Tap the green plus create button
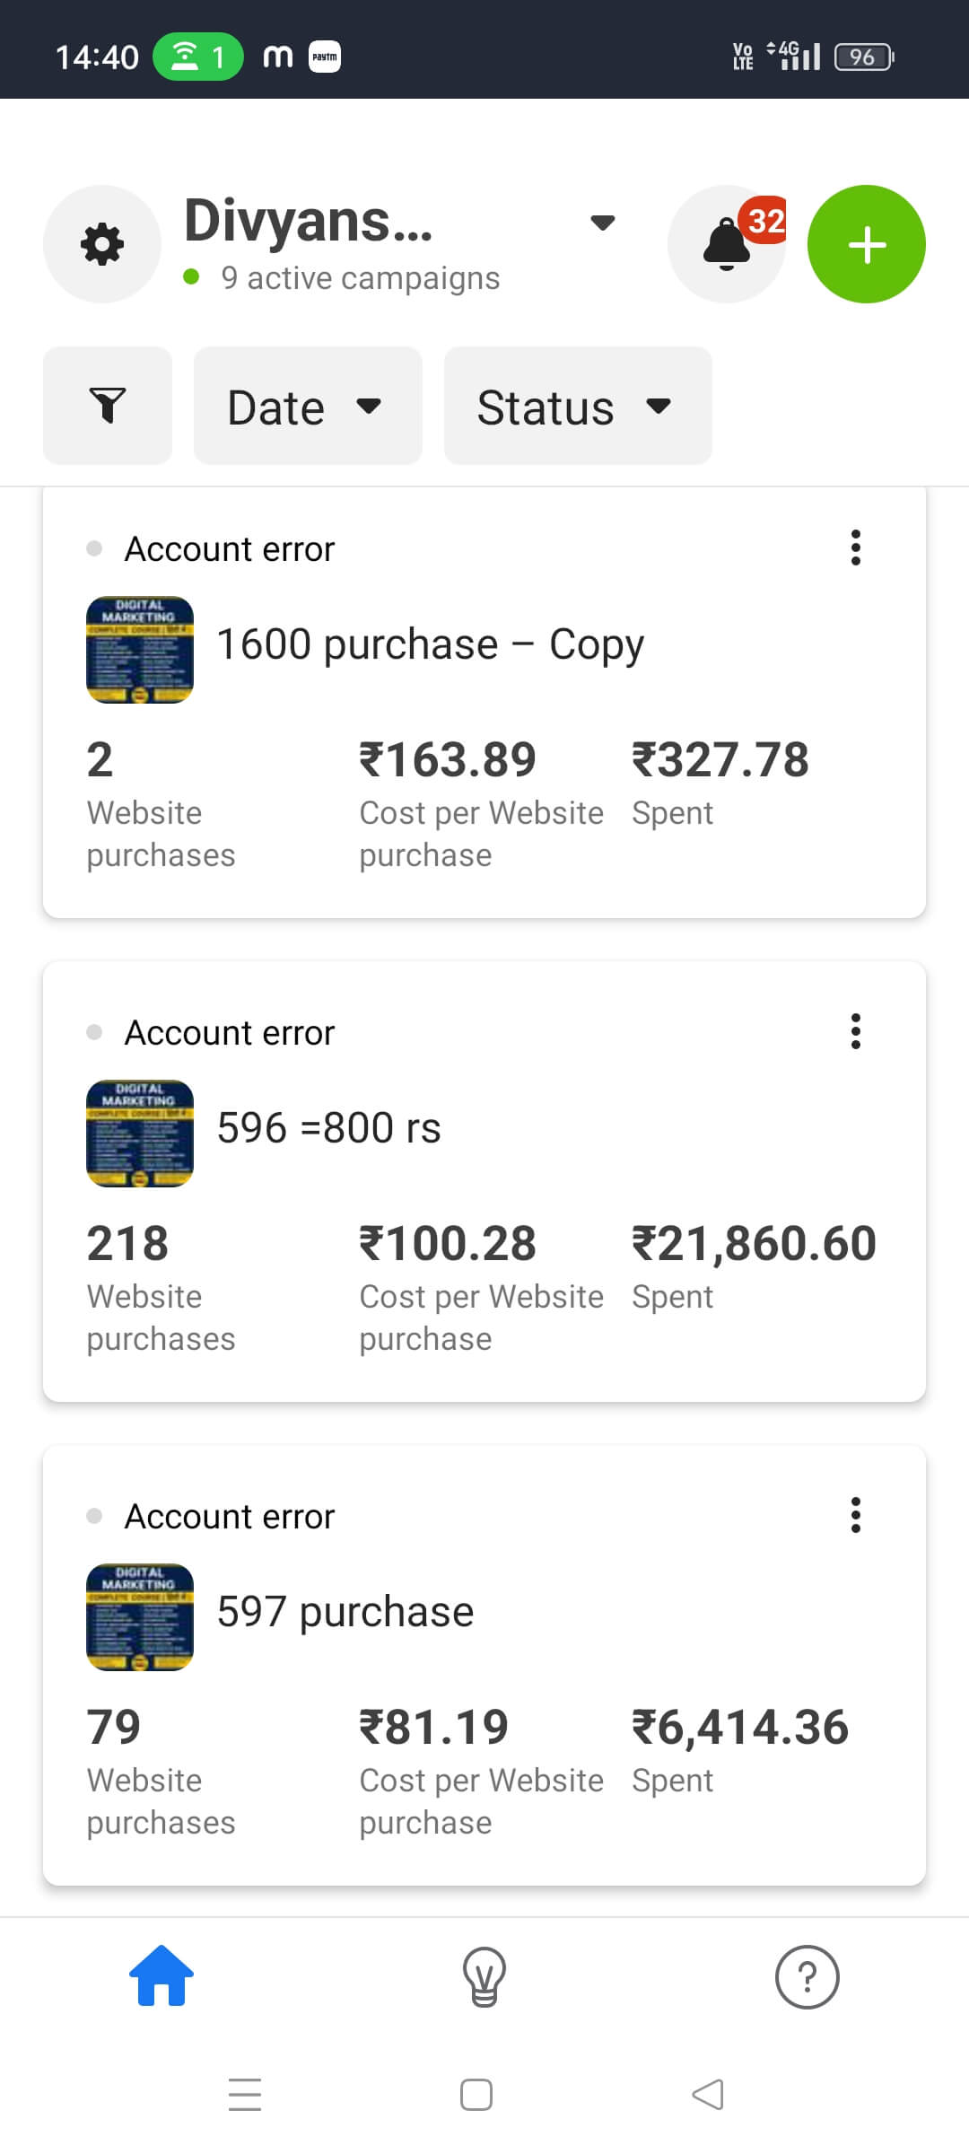Image resolution: width=969 pixels, height=2154 pixels. click(867, 244)
